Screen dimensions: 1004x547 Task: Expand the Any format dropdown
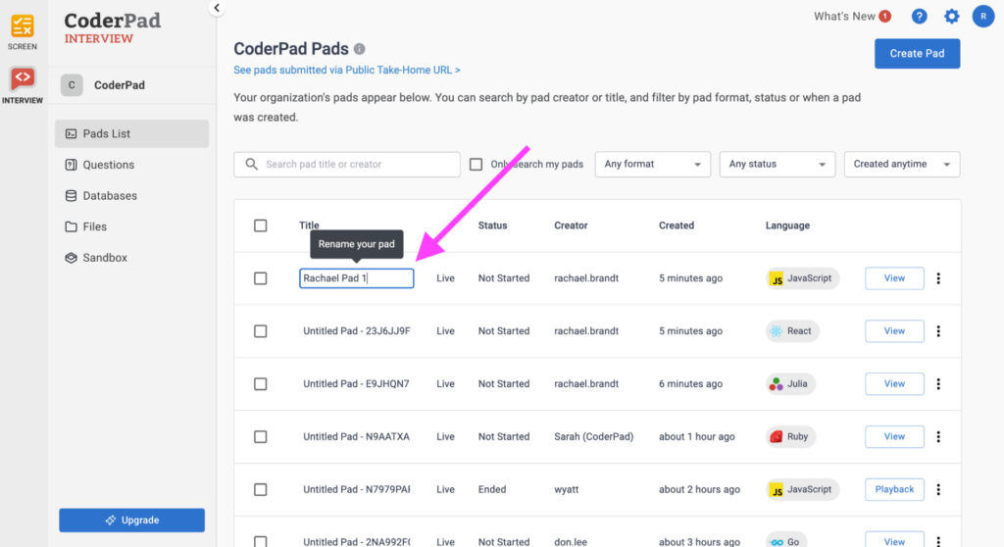click(653, 165)
